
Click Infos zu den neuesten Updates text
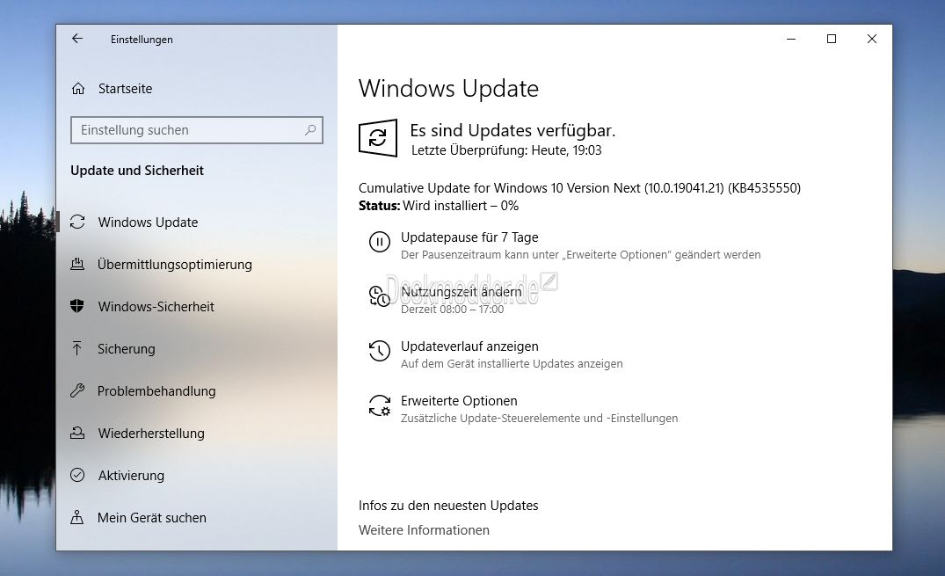[x=448, y=506]
